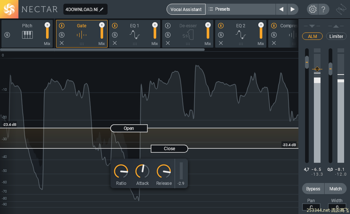Solo the Compressor module
The width and height of the screenshot is (350, 214).
(274, 35)
